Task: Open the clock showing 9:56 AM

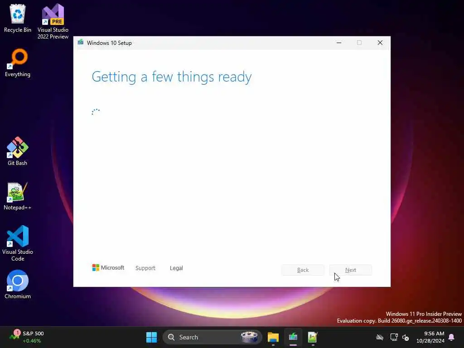Action: coord(430,337)
